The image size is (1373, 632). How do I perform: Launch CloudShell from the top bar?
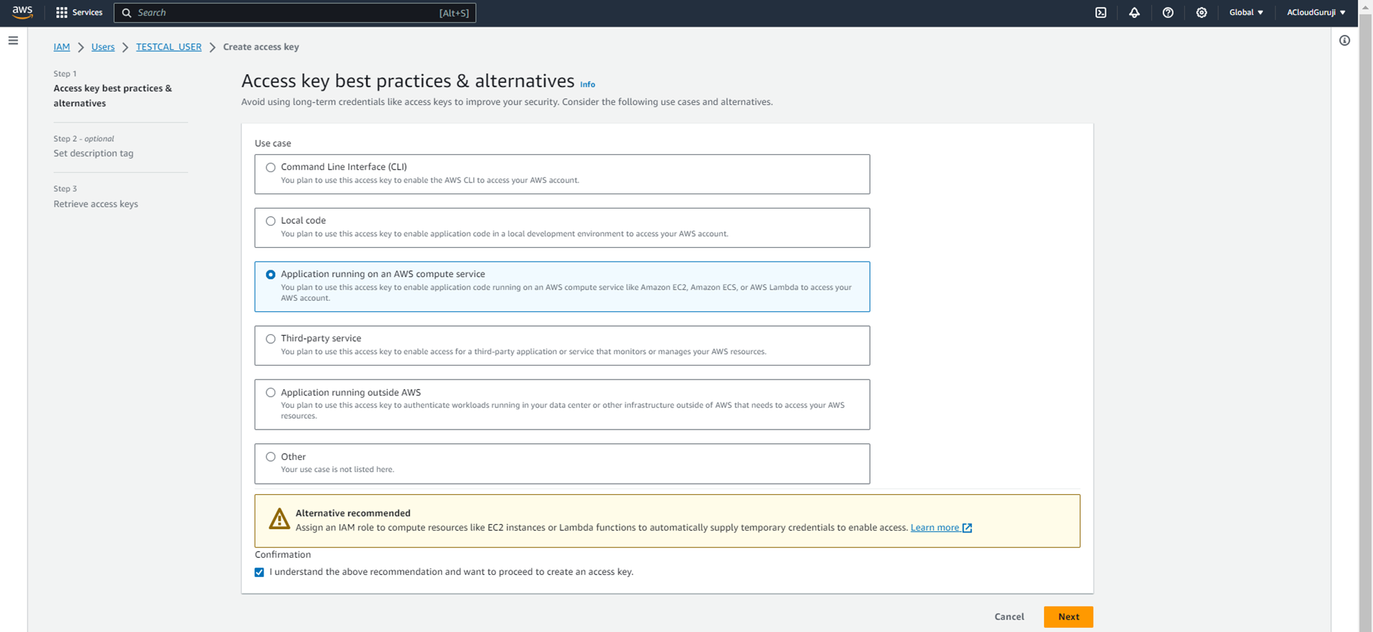pyautogui.click(x=1100, y=12)
